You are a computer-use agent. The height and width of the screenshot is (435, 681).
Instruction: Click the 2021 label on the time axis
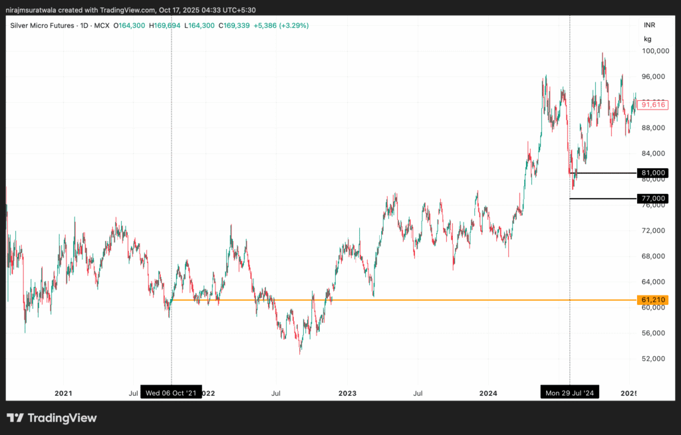[63, 393]
